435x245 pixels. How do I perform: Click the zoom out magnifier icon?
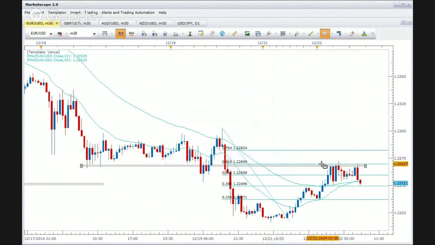(155, 33)
